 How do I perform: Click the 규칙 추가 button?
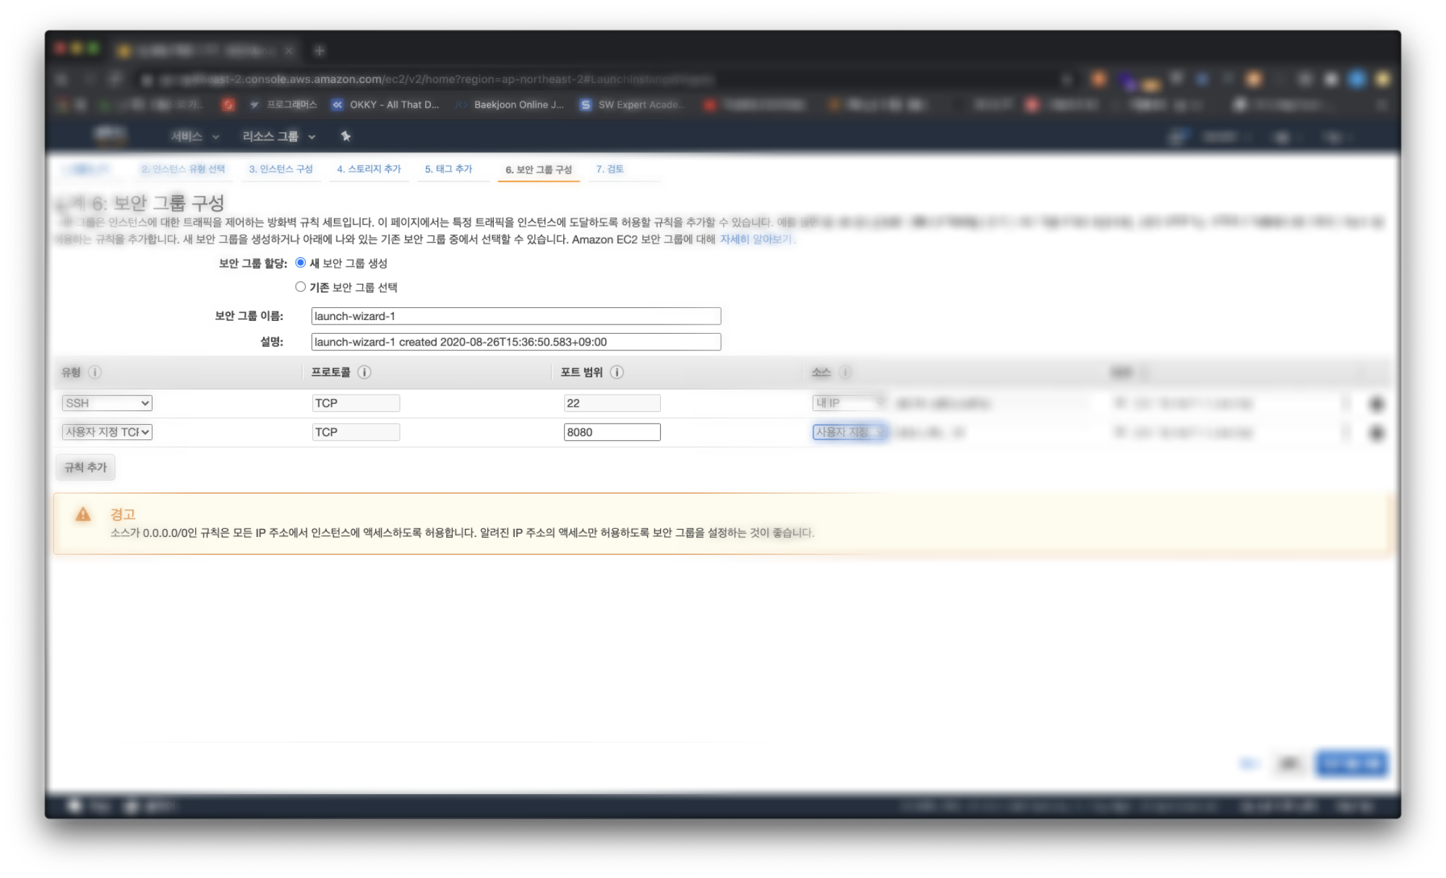click(85, 468)
